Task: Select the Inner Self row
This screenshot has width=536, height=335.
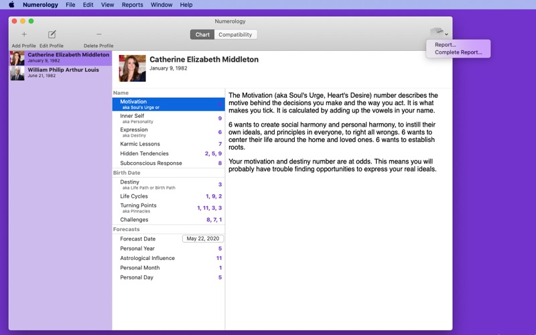Action: [x=169, y=119]
